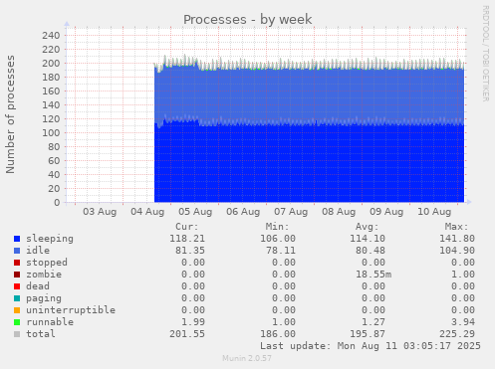Click the uninterruptible legend color swatch

tap(17, 310)
